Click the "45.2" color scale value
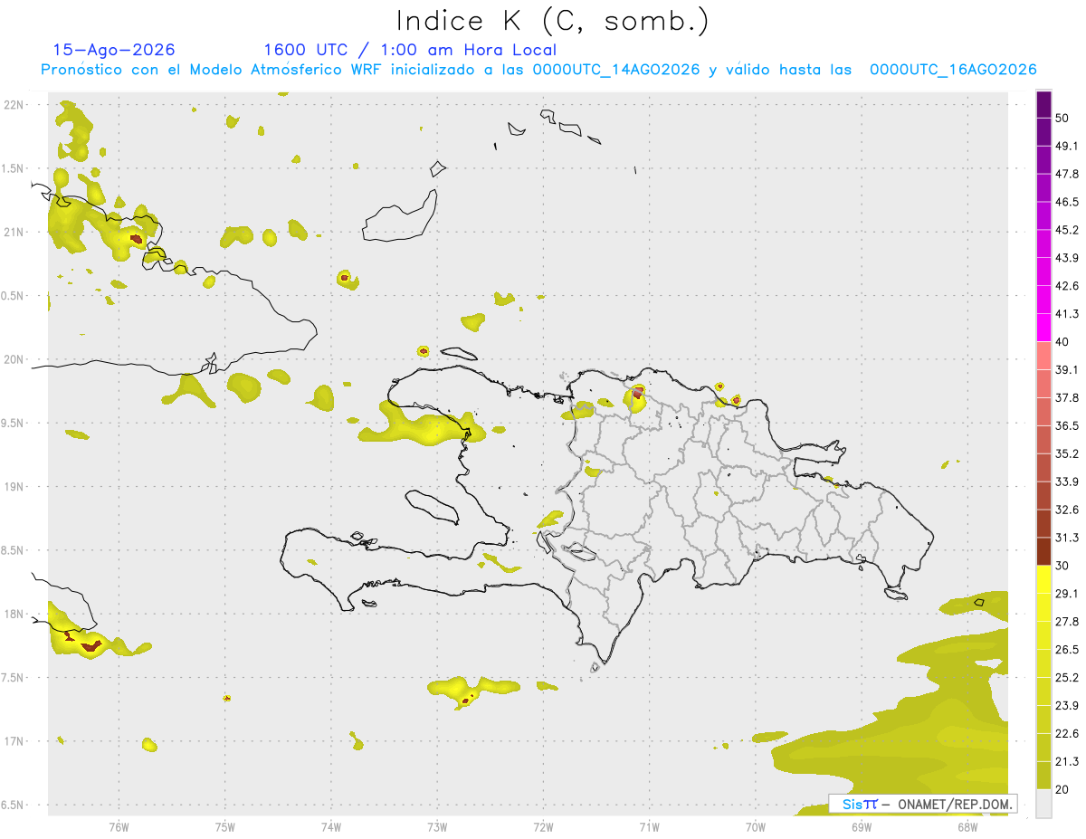The height and width of the screenshot is (839, 1086). click(1067, 230)
